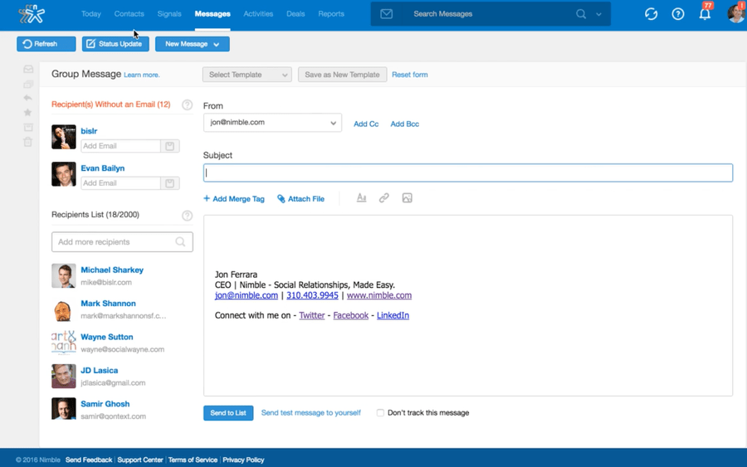Open the Messages tab
The height and width of the screenshot is (467, 747).
pos(212,14)
